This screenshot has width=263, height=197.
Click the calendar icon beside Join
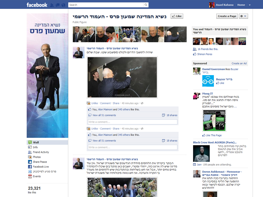[195, 165]
